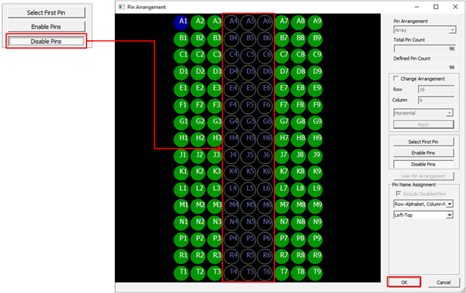Click Enable Pins in the dialog panel

tap(424, 153)
